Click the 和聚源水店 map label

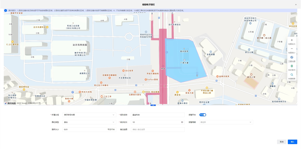[x=40, y=96]
